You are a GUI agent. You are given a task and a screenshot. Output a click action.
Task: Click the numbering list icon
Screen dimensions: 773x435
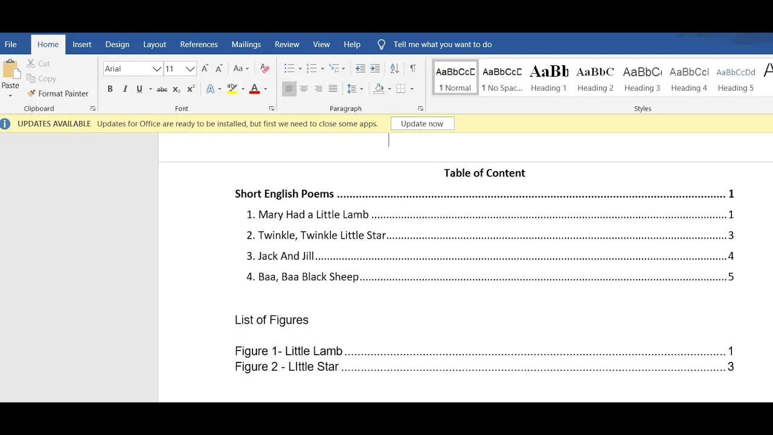click(x=311, y=69)
